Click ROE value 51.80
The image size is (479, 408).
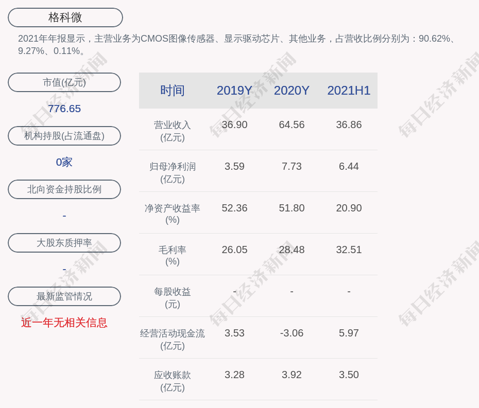point(292,208)
